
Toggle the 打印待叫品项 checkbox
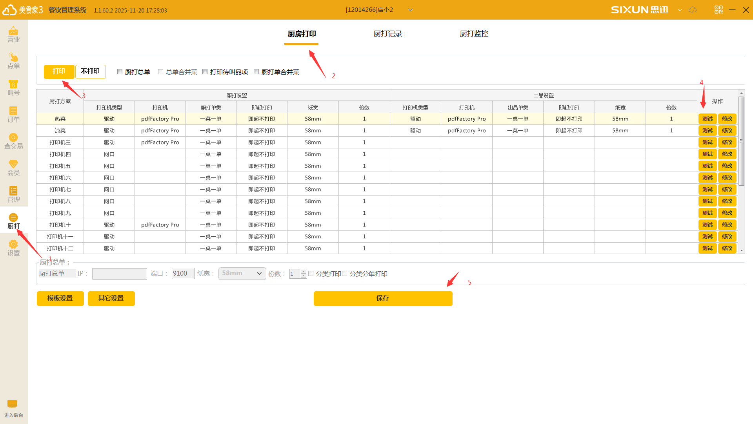205,72
